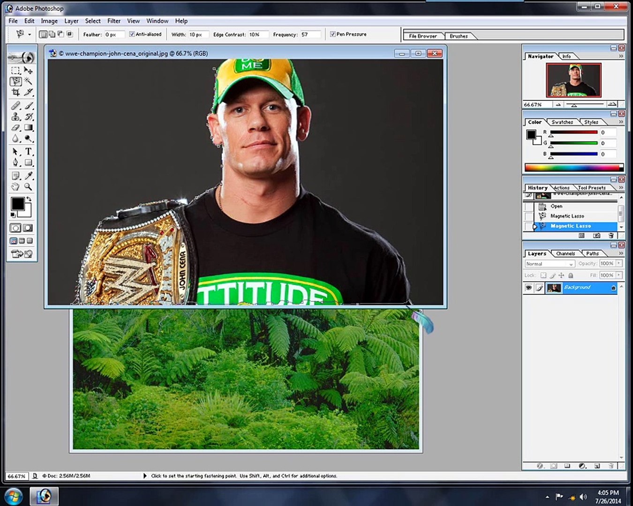The width and height of the screenshot is (633, 506).
Task: Choose Add to selection mode
Action: click(52, 34)
